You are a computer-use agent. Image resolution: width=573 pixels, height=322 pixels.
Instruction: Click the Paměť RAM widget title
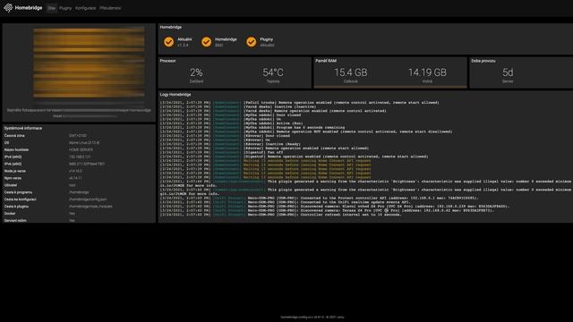click(326, 61)
